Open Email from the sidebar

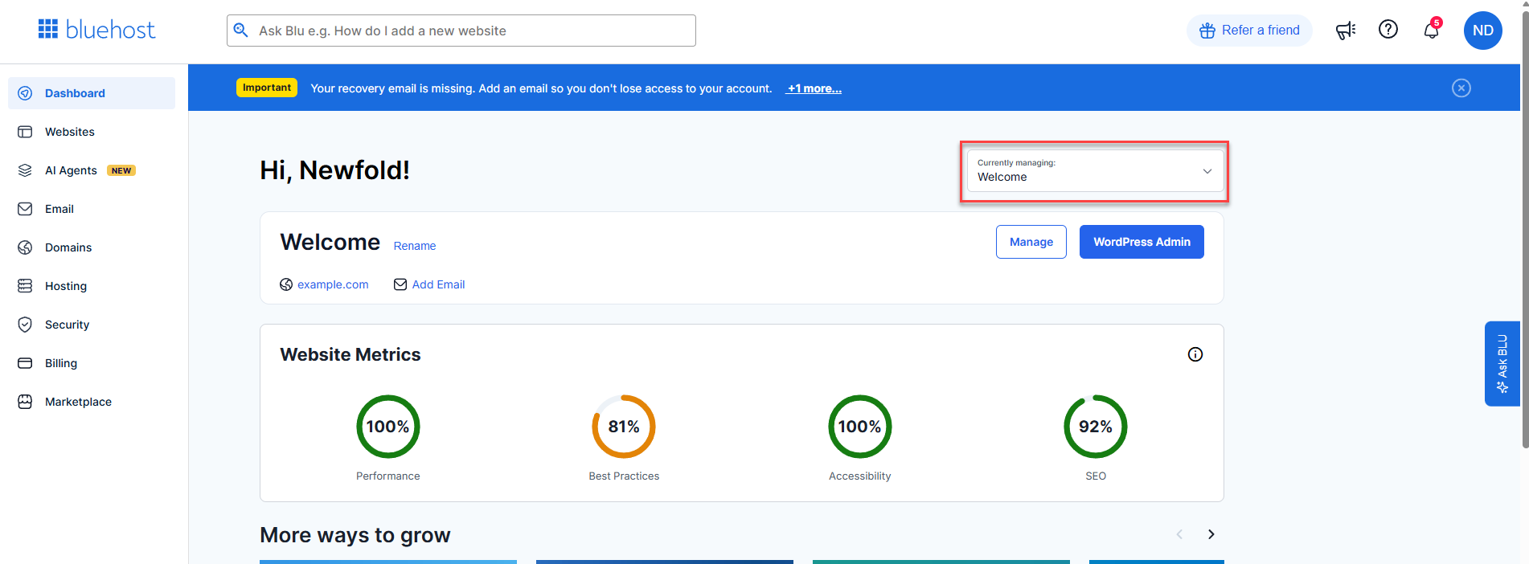point(92,209)
